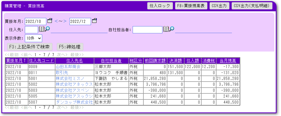Click supplier code cell 0011
Viewport: 281px width, 116px height.
(42, 73)
